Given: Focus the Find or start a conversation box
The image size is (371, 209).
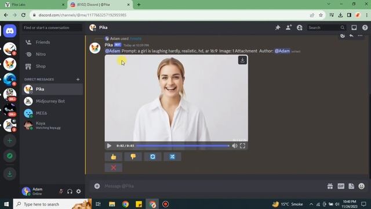Looking at the screenshot, I should point(52,28).
